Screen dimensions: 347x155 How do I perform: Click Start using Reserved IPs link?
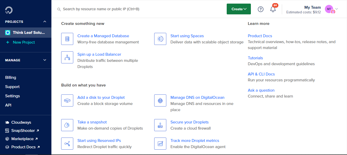[x=99, y=141]
